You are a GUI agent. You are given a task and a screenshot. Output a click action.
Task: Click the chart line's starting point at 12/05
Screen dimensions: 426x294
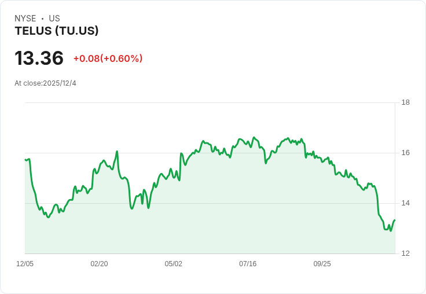25,160
